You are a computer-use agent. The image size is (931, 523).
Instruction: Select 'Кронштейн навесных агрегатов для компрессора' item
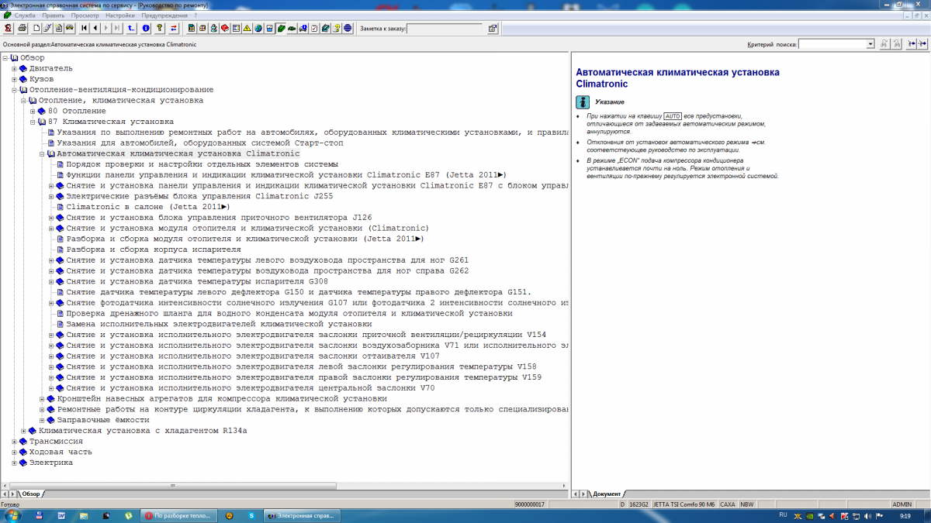pos(222,398)
